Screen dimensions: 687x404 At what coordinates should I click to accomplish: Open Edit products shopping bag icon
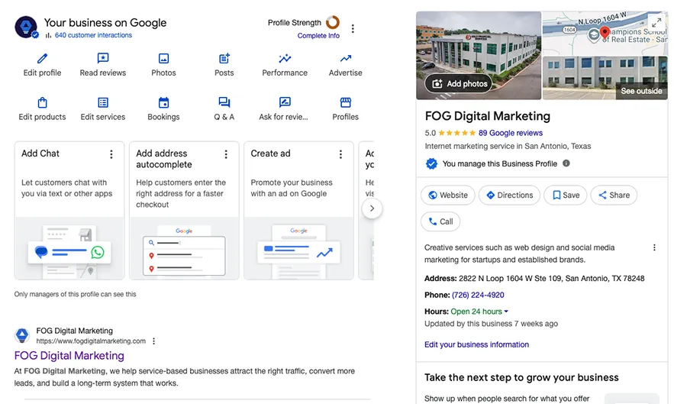click(42, 103)
